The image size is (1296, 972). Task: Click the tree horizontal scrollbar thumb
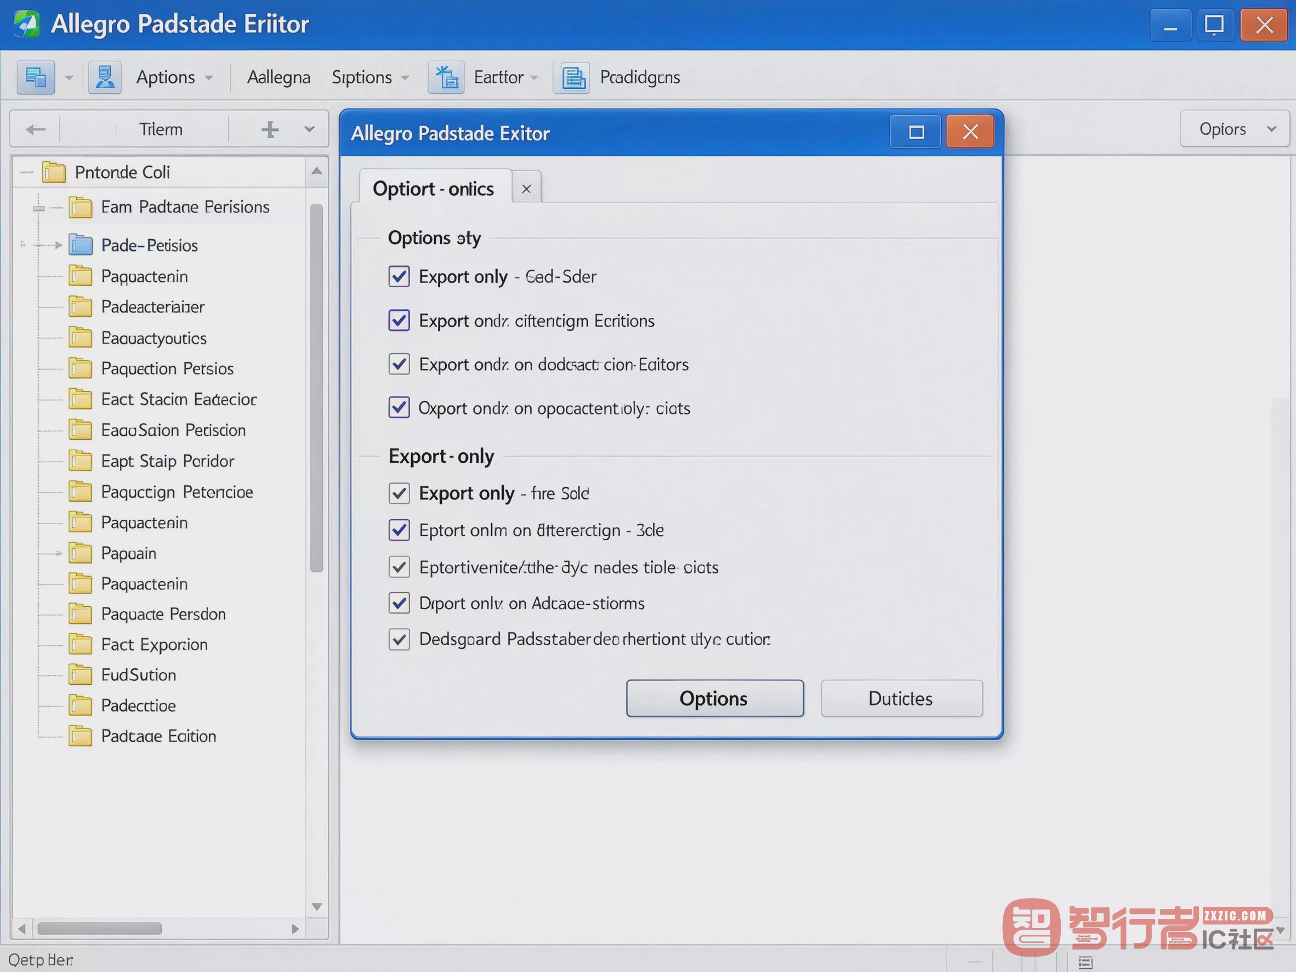pos(100,929)
